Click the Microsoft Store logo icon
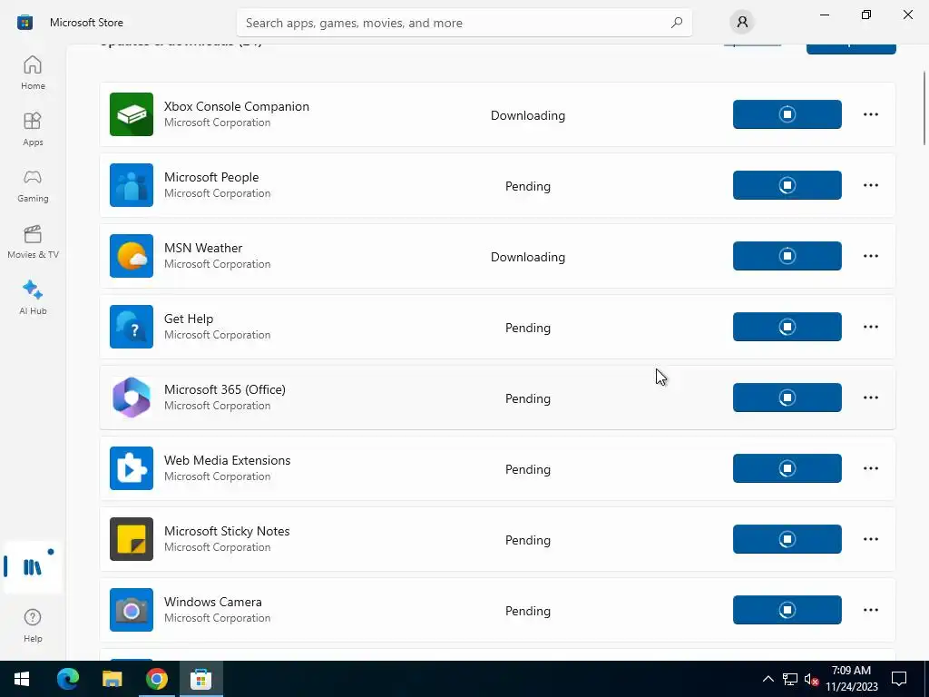 [x=24, y=23]
